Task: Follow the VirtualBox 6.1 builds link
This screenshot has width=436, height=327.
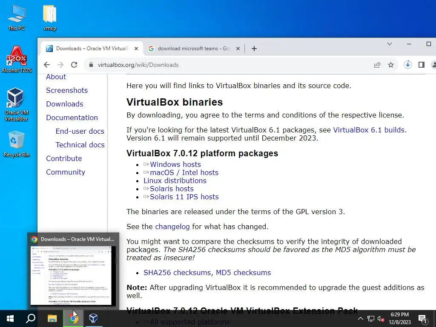Action: click(369, 130)
